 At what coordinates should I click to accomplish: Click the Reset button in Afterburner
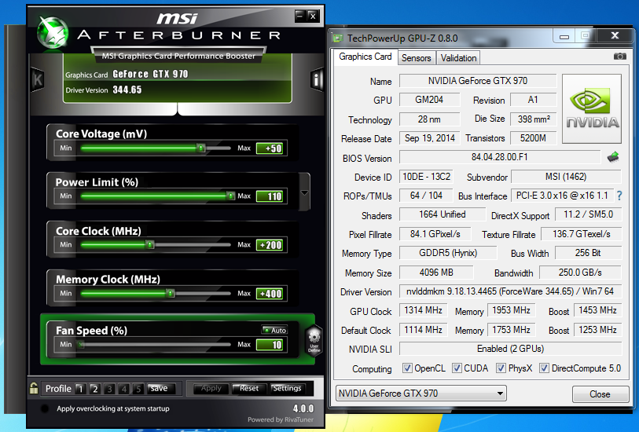(x=249, y=389)
